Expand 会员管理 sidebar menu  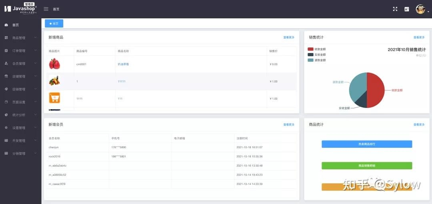19,63
